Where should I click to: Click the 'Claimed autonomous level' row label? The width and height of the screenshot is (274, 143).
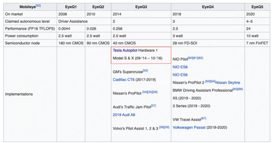pos(27,21)
